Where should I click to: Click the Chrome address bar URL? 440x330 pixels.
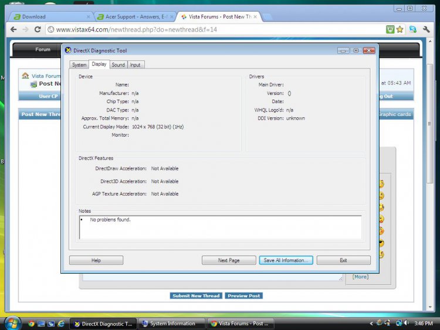pos(136,29)
